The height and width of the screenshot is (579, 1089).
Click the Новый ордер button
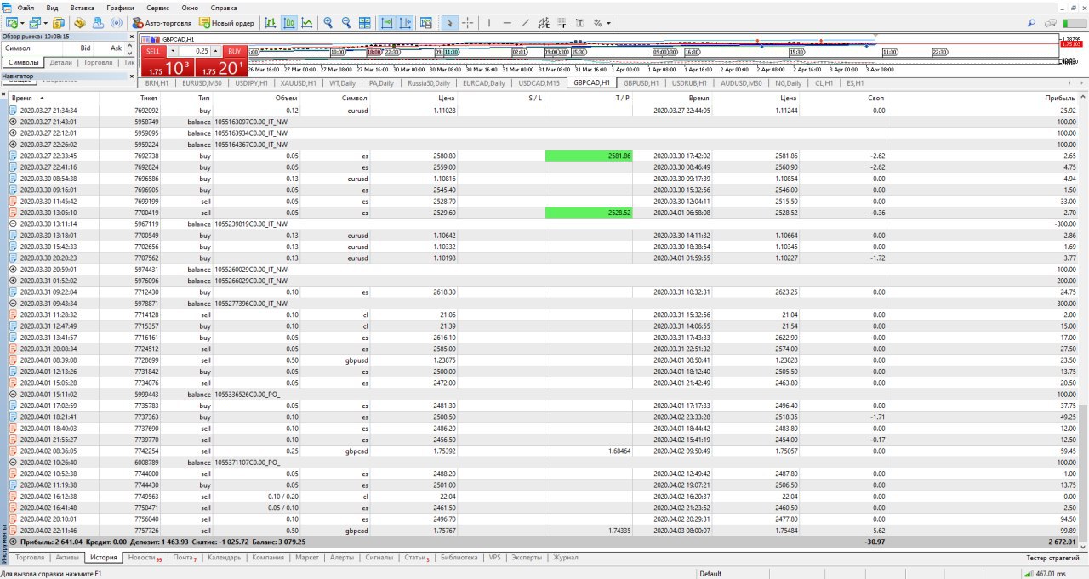point(226,23)
